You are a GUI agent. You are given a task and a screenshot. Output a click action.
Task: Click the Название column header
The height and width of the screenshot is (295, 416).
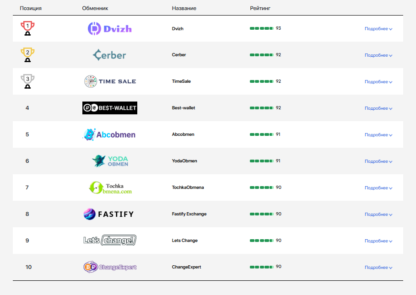(184, 8)
